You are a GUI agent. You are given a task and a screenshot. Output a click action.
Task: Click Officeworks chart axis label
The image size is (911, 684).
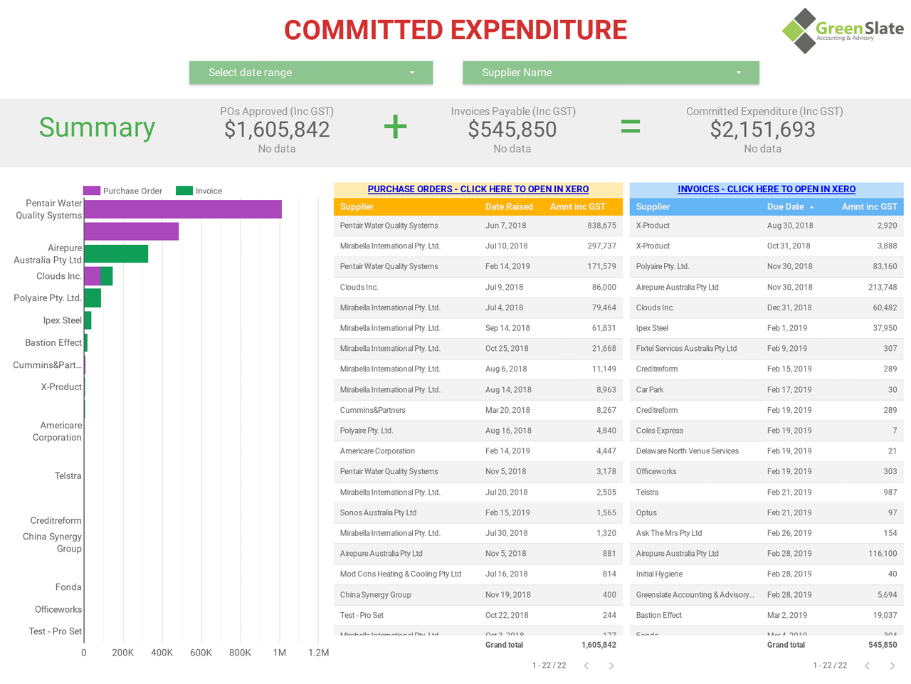click(58, 610)
